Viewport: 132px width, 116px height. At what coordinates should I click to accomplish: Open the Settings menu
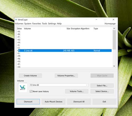pos(52,23)
